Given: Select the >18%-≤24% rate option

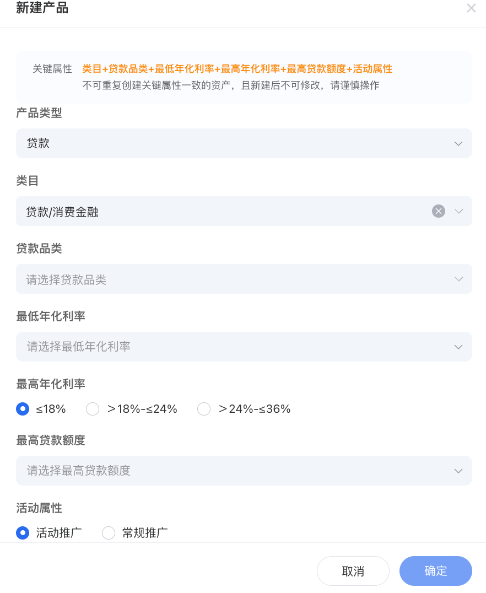Looking at the screenshot, I should pos(93,409).
